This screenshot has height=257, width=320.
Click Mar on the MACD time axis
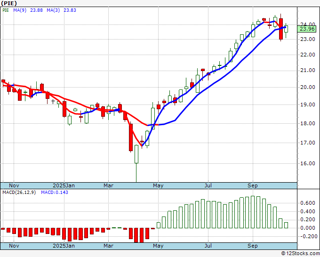[108, 246]
